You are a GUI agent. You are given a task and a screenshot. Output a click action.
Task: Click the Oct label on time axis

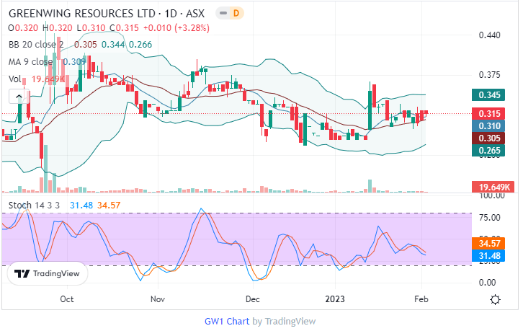(67, 298)
